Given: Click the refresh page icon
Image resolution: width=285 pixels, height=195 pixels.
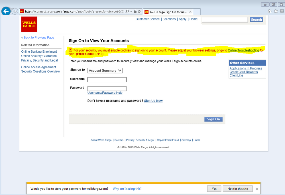Looking at the screenshot, I should (x=139, y=11).
